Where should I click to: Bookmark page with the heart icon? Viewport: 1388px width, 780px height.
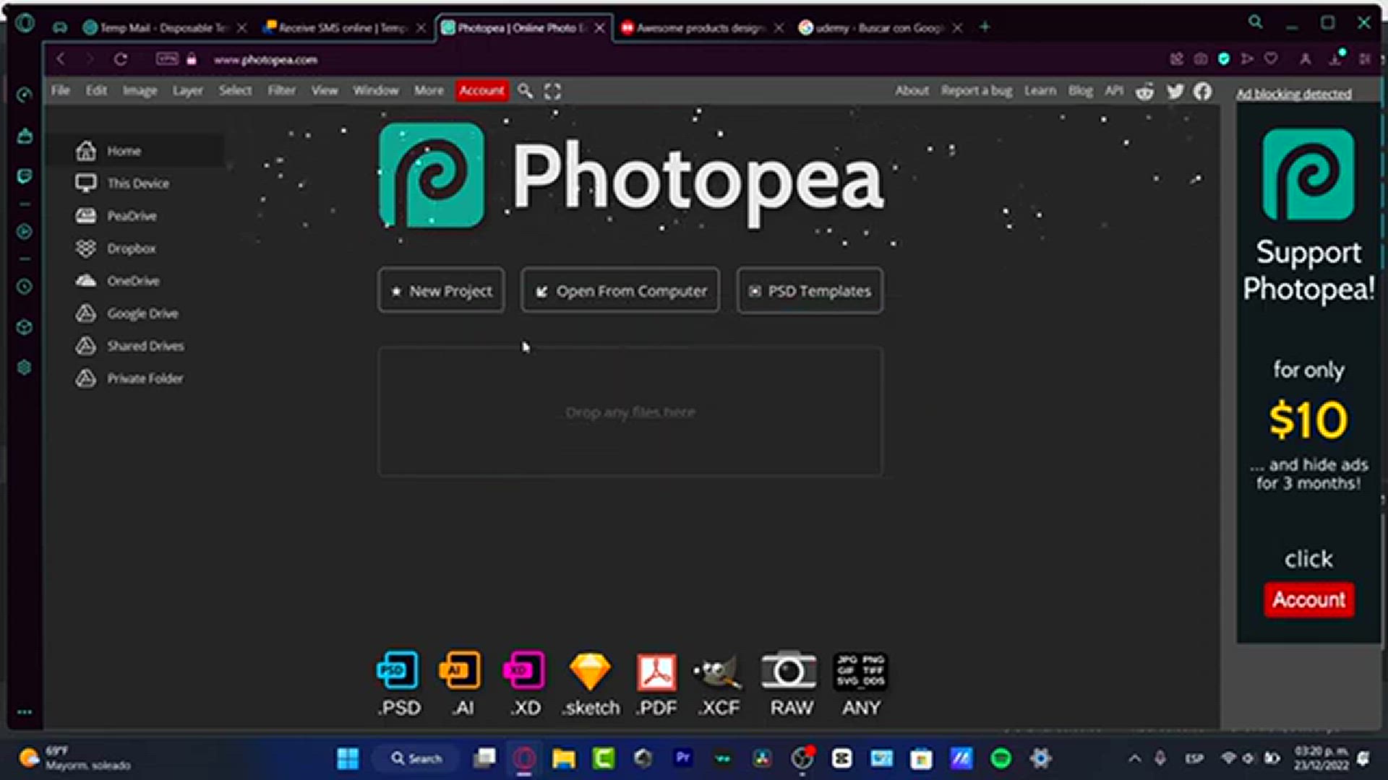pos(1271,58)
